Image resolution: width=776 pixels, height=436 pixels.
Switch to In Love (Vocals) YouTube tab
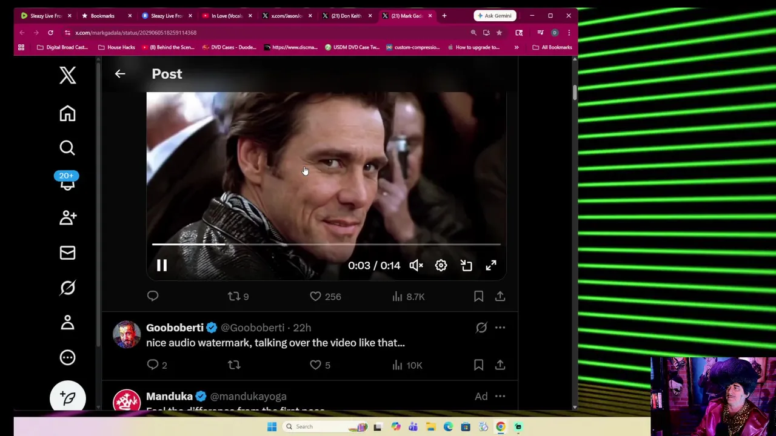click(x=227, y=16)
